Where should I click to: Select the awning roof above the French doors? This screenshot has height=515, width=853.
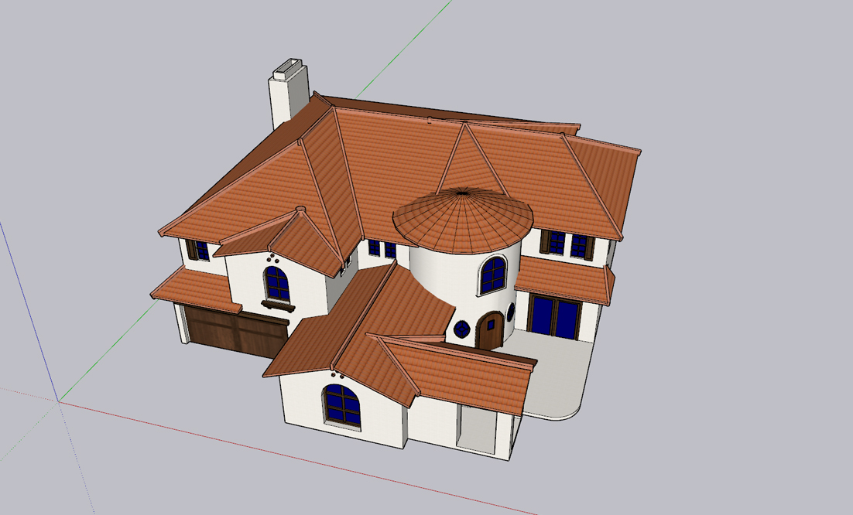564,280
